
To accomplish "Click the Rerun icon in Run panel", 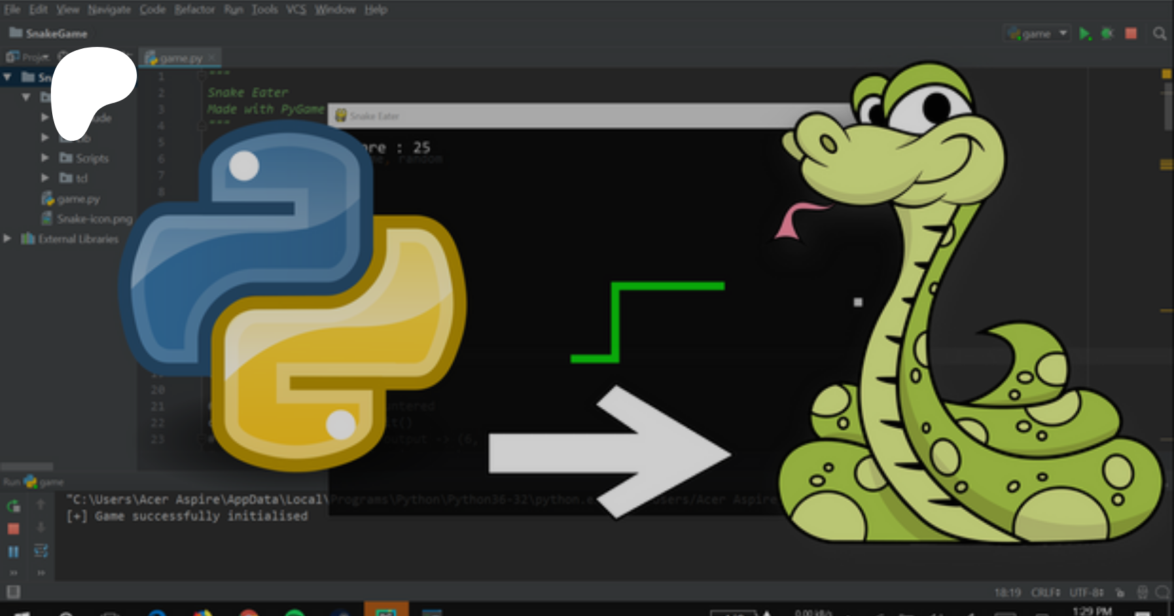I will [x=13, y=506].
